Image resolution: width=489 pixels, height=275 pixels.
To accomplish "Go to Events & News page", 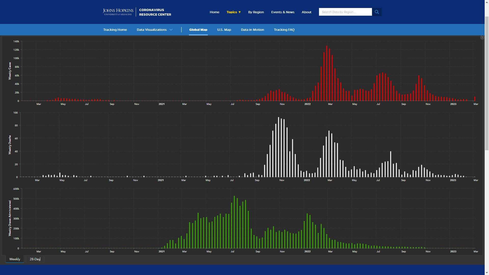I will click(283, 12).
